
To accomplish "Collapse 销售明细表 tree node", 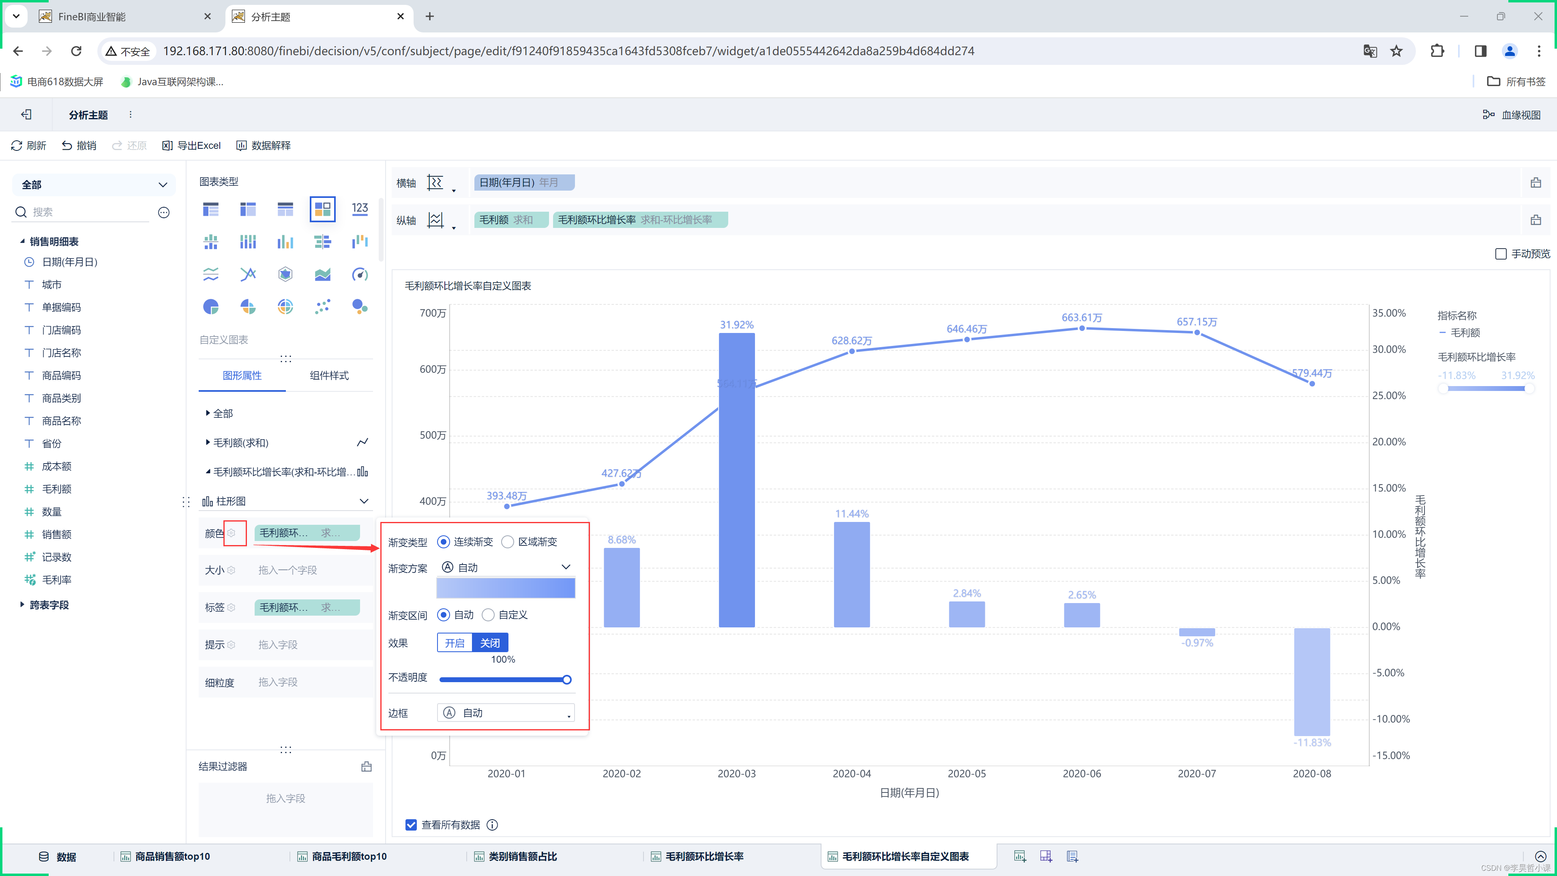I will (x=22, y=241).
